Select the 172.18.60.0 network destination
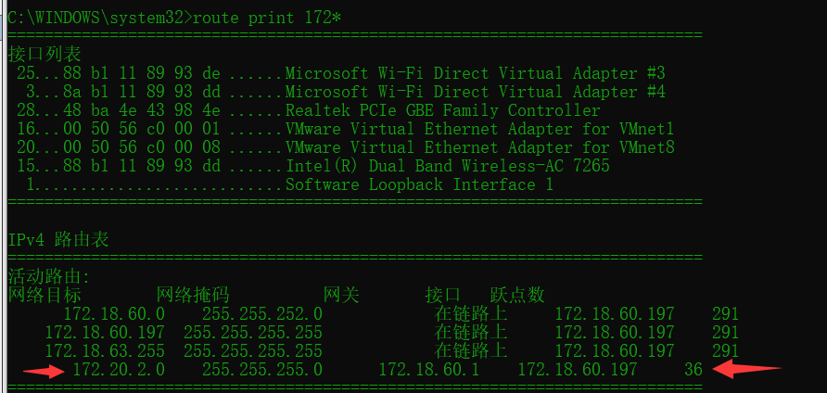827x393 pixels. [114, 314]
